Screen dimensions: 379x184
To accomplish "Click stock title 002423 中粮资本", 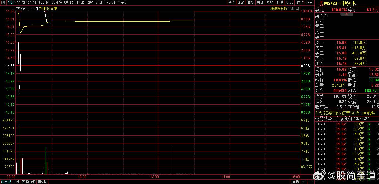I will point(340,3).
